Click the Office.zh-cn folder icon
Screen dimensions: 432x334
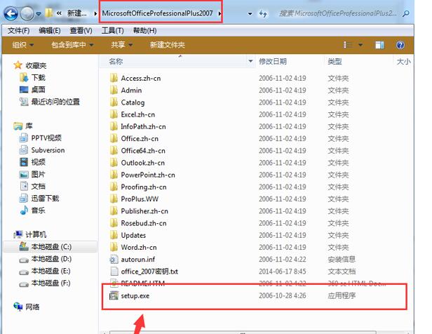[x=114, y=138]
